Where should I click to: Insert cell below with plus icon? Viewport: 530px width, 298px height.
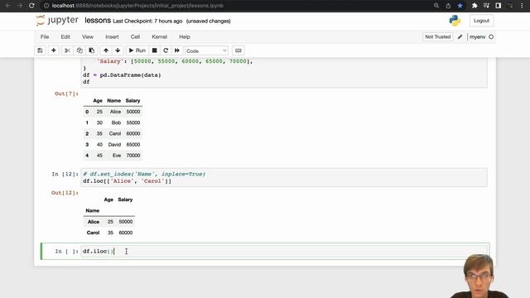point(53,50)
